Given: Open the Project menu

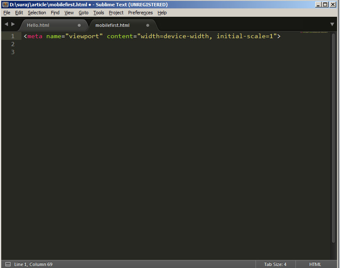Looking at the screenshot, I should tap(116, 13).
